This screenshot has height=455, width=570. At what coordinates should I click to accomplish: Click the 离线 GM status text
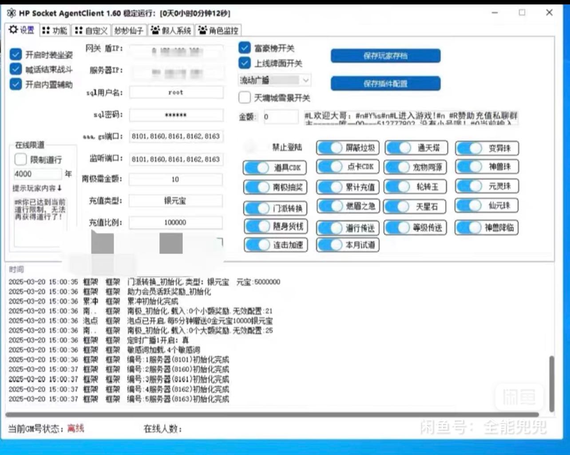coord(75,428)
